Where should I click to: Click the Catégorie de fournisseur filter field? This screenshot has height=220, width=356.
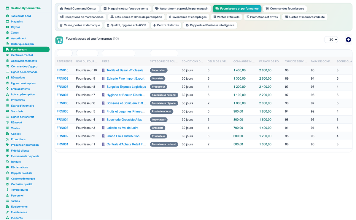tap(164, 53)
